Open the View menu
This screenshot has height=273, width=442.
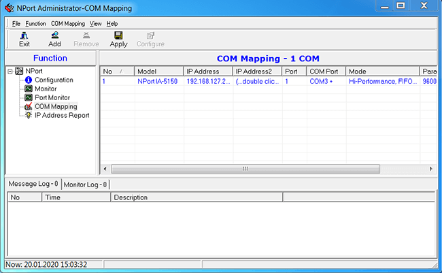click(96, 24)
